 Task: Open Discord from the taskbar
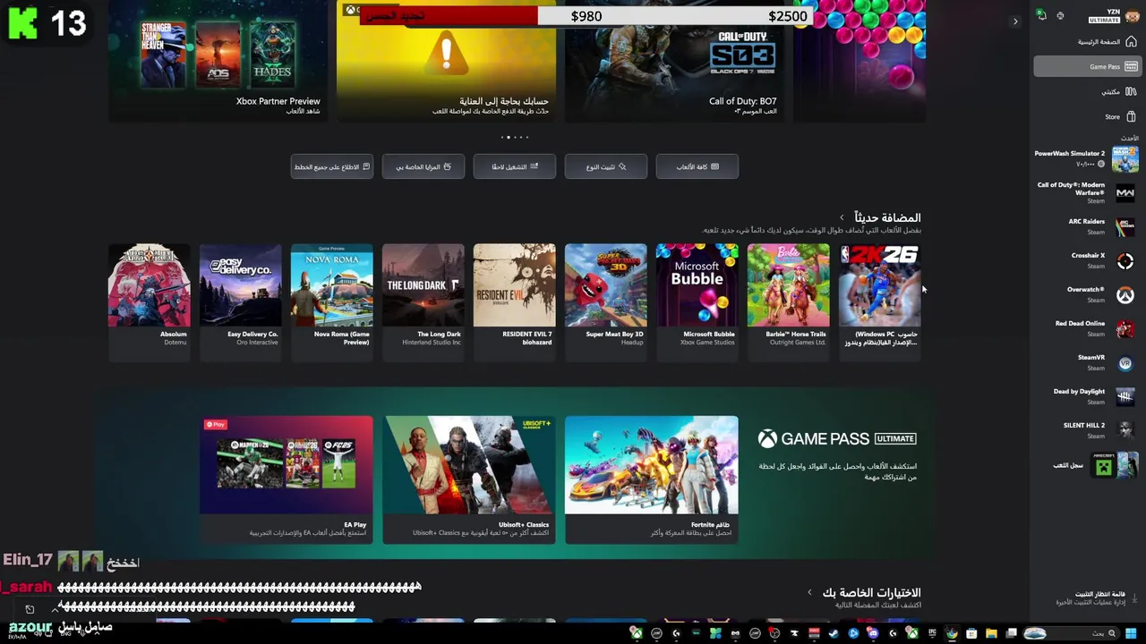(872, 633)
